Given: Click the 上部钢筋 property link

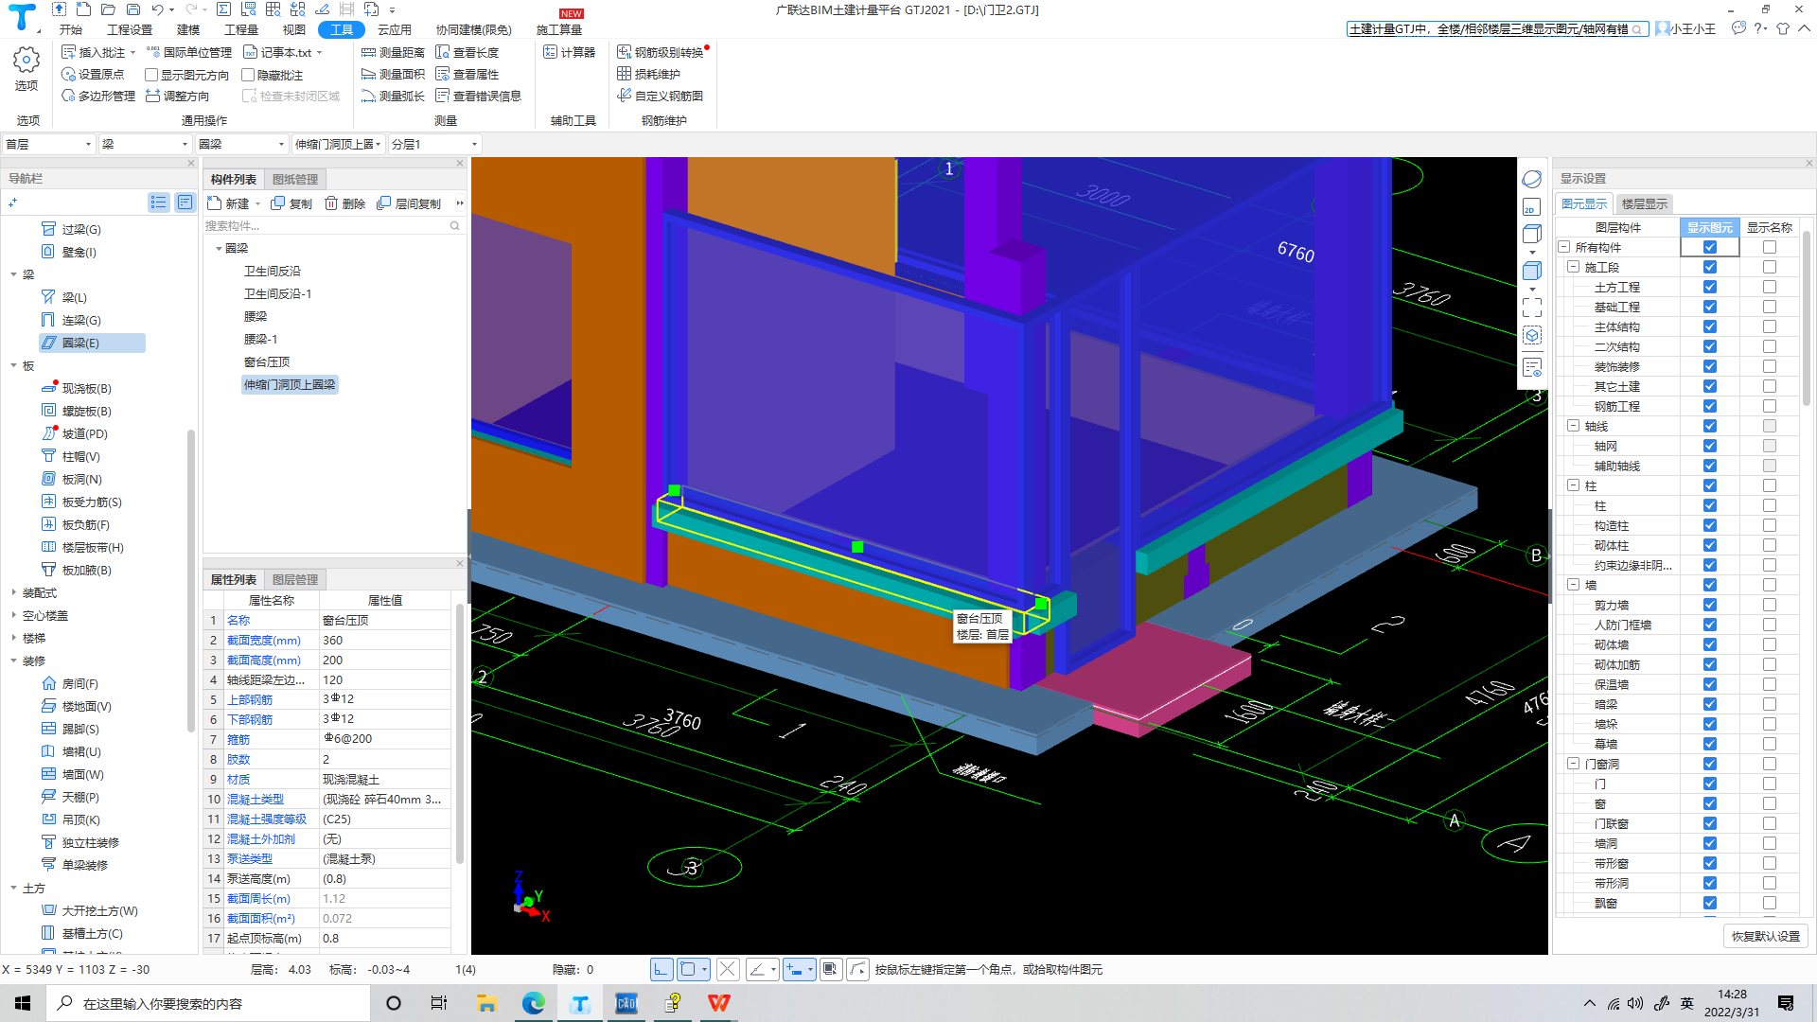Looking at the screenshot, I should [x=250, y=699].
